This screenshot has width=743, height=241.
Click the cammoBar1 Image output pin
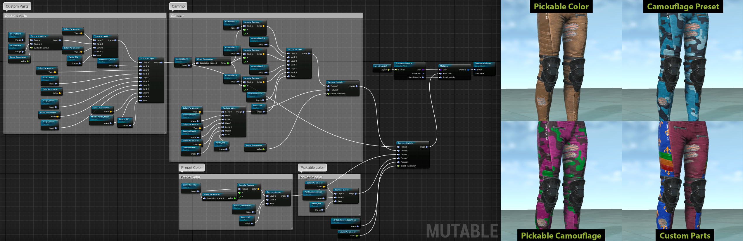(x=238, y=28)
